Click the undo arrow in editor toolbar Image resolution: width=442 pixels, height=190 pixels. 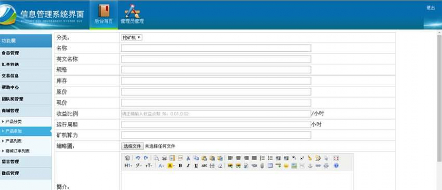(x=138, y=158)
